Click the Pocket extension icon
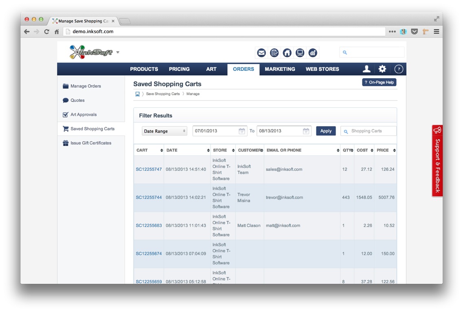The image size is (463, 312). (x=414, y=32)
